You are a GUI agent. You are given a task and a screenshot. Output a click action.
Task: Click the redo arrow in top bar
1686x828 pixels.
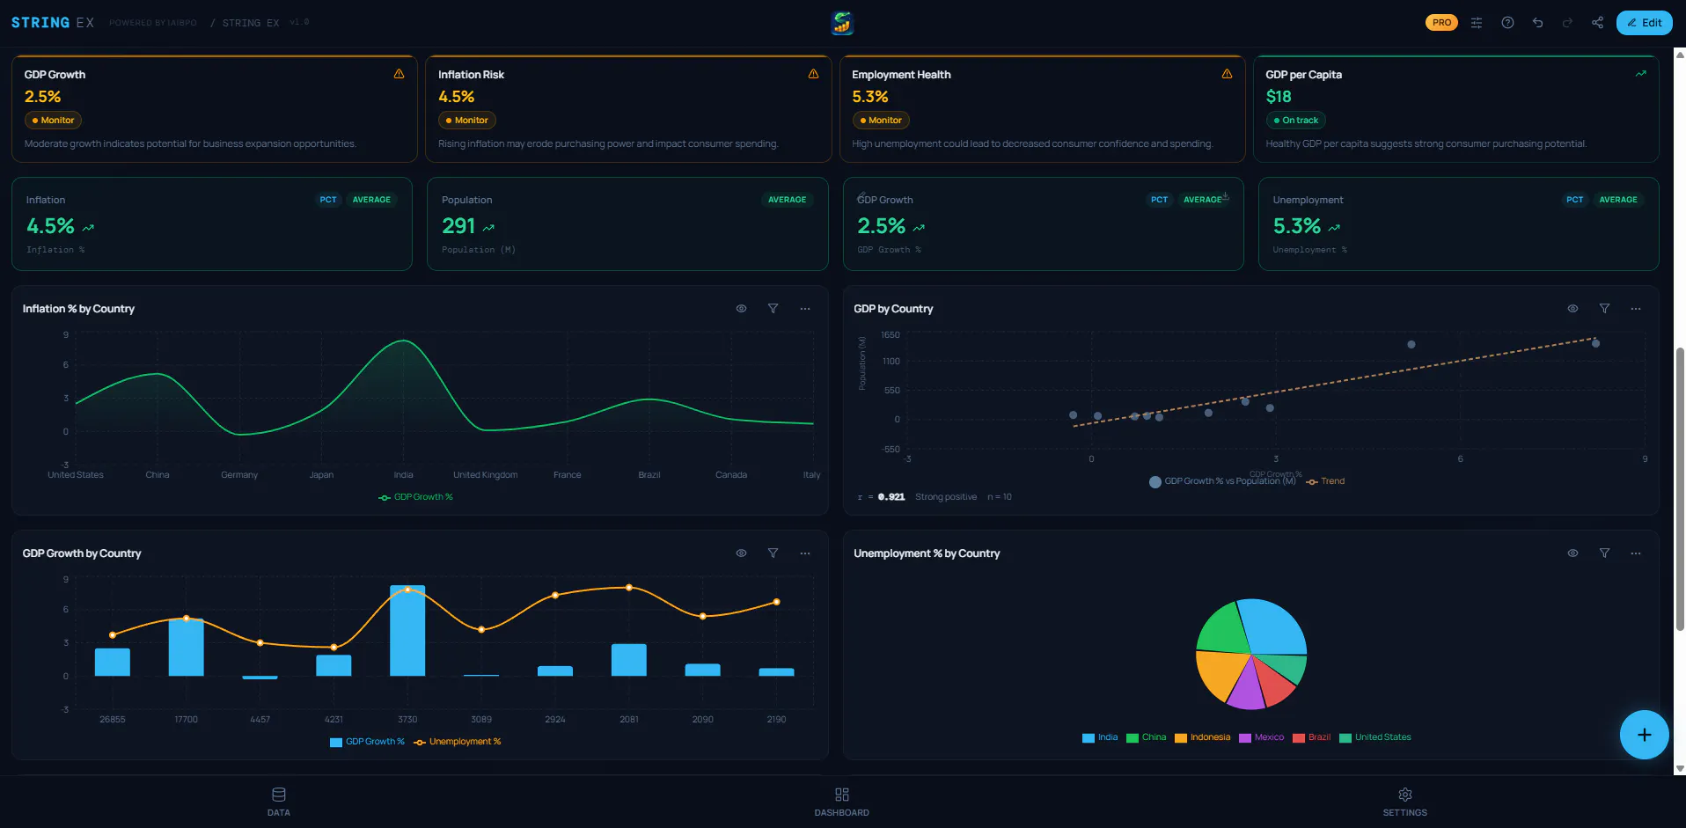[x=1567, y=23]
